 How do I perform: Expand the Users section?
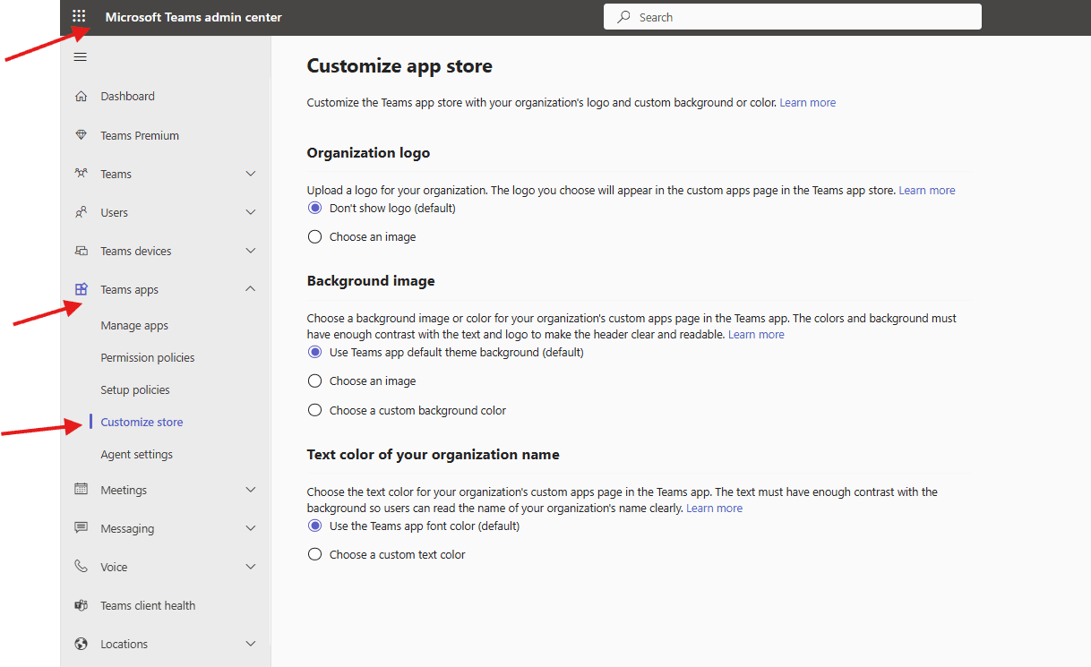250,212
